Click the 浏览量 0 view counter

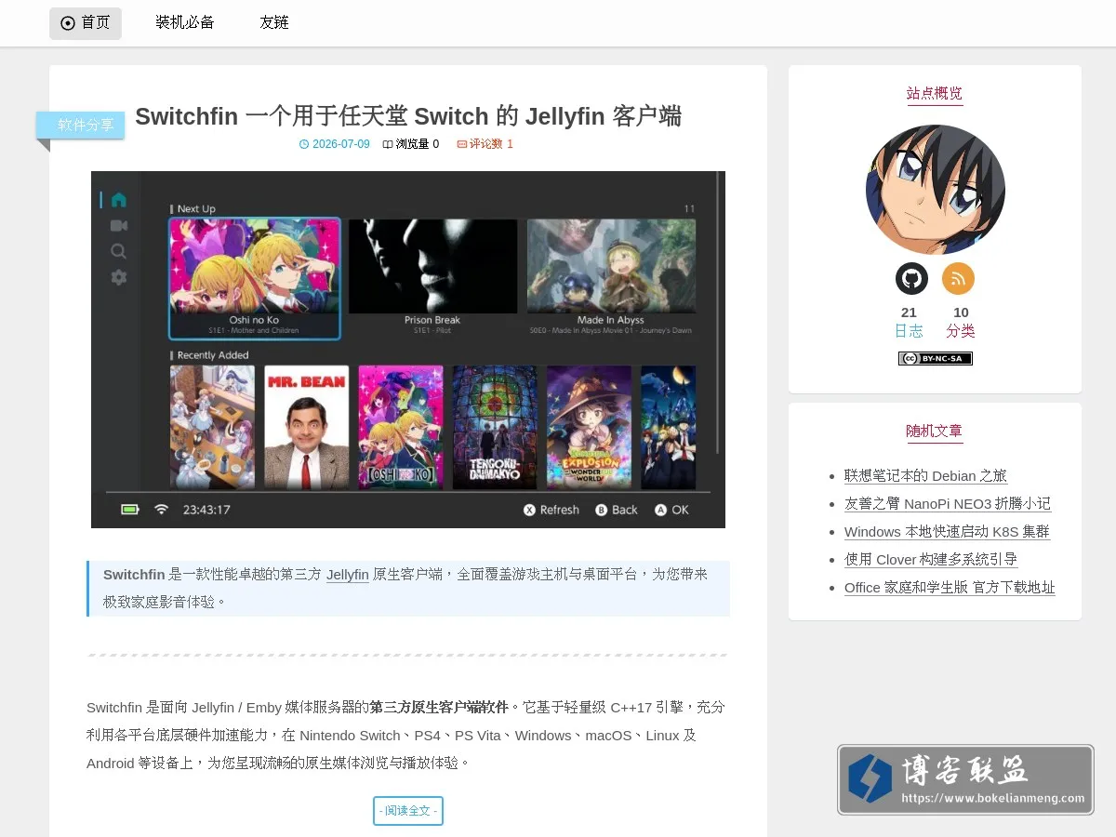coord(411,144)
